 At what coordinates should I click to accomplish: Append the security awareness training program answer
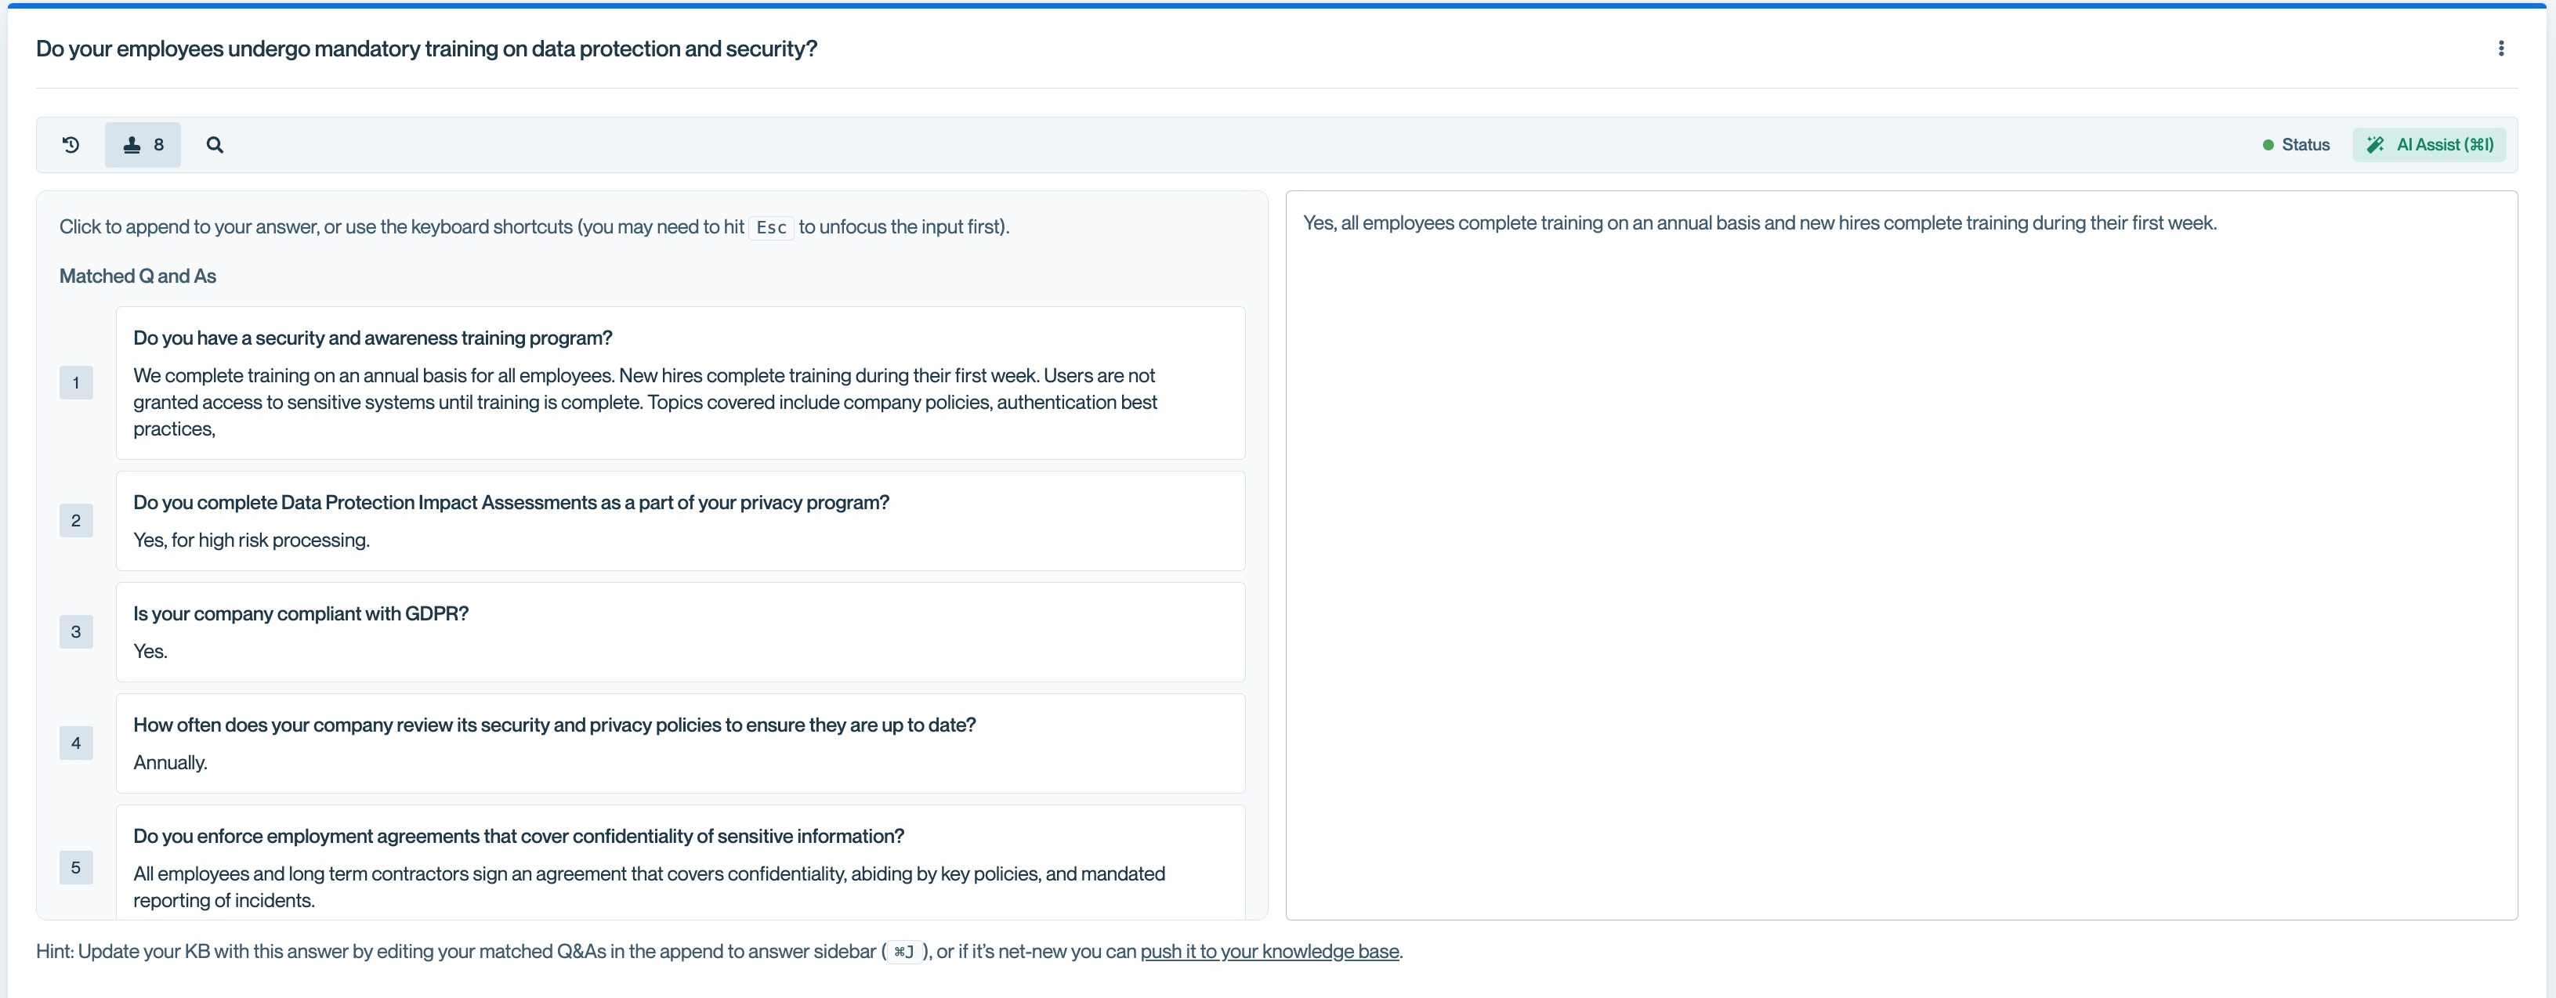coord(679,383)
